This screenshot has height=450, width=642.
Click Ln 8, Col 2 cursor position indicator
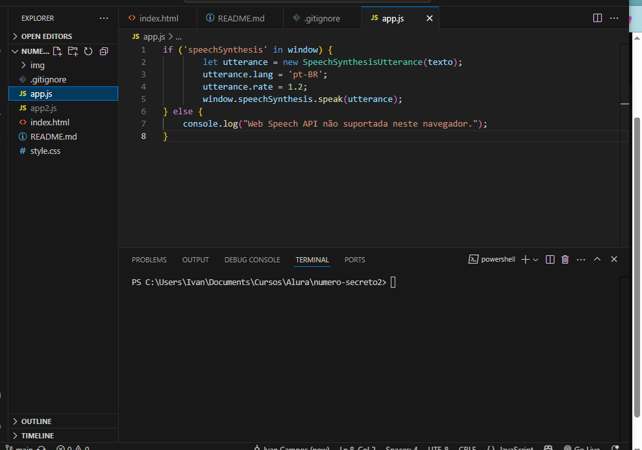pos(358,448)
